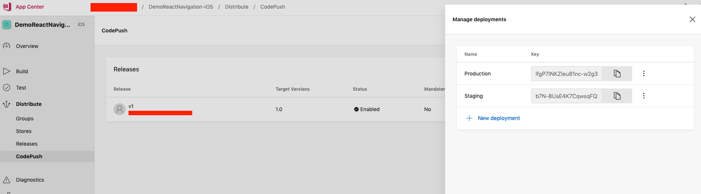Open Groups under Distribute
This screenshot has height=194, width=701.
[25, 119]
